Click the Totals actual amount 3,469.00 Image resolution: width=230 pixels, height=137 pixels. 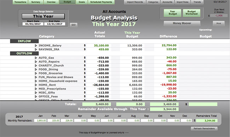click(x=97, y=104)
